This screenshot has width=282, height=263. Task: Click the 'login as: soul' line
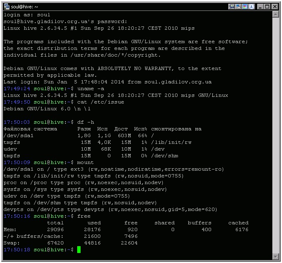coord(27,15)
